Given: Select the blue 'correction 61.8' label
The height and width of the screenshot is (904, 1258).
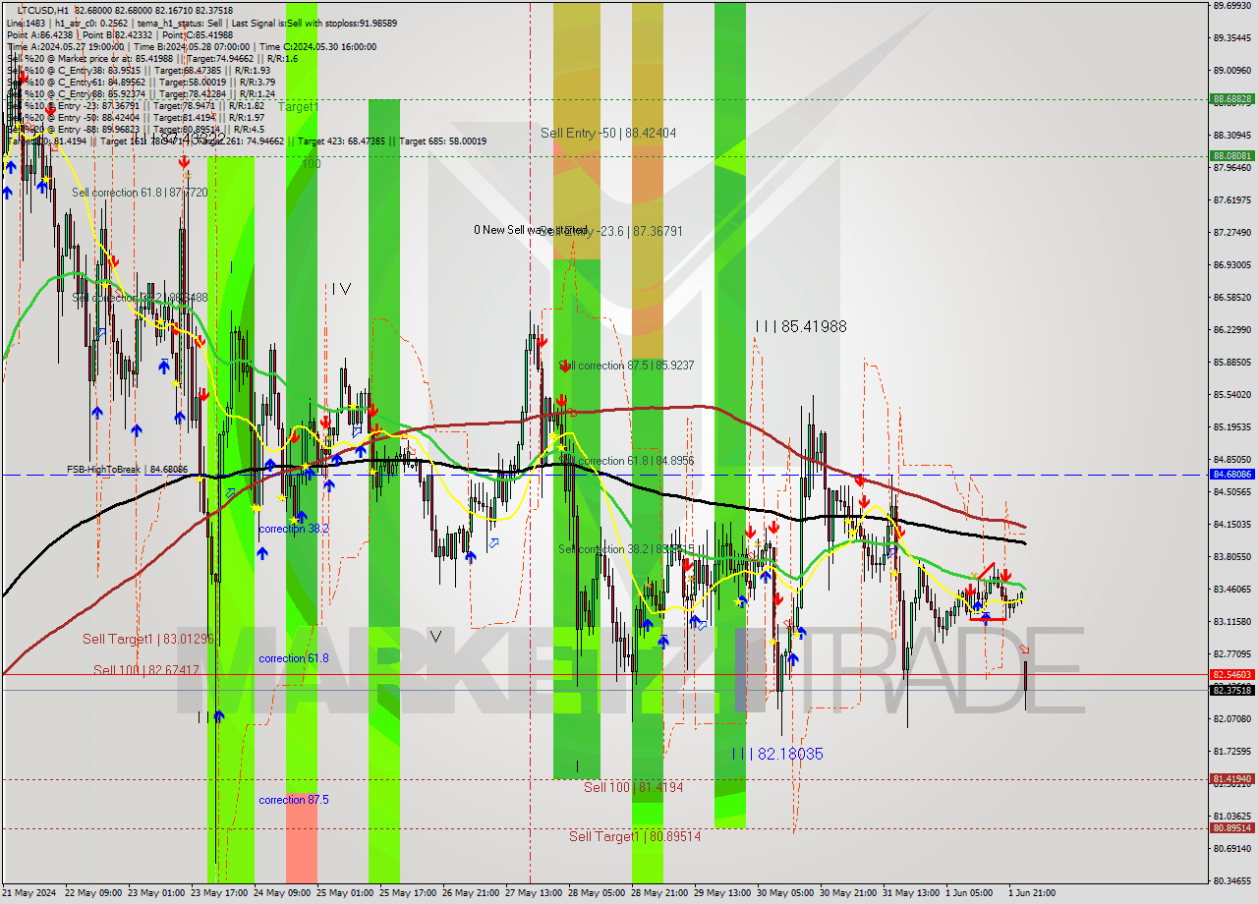Looking at the screenshot, I should coord(294,658).
